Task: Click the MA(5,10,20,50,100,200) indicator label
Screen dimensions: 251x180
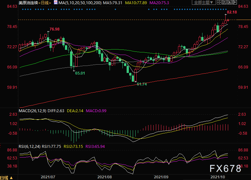Action: click(80, 3)
